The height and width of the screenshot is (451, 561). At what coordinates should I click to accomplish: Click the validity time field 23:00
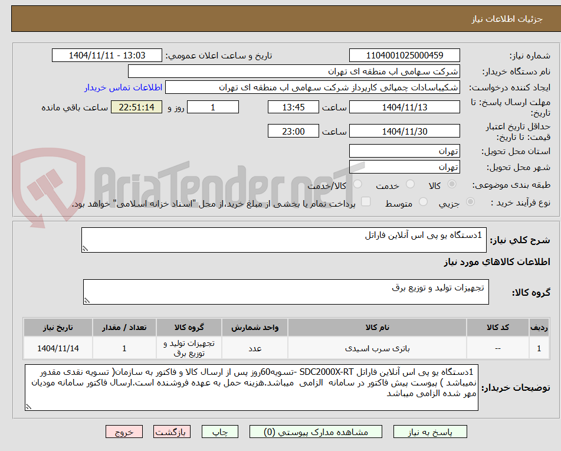tap(293, 131)
